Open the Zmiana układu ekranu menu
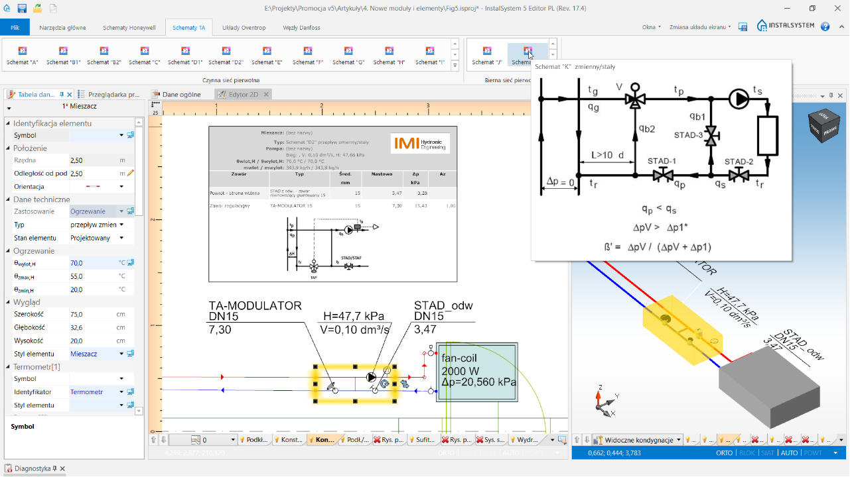850x477 pixels. tap(700, 27)
